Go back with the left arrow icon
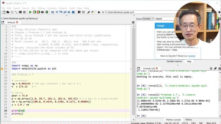Viewport: 221px width, 124px height. 99,12
